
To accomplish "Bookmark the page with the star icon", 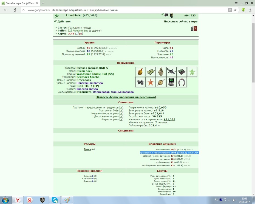I will [235, 10].
